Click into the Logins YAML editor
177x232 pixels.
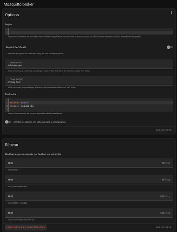[91, 32]
